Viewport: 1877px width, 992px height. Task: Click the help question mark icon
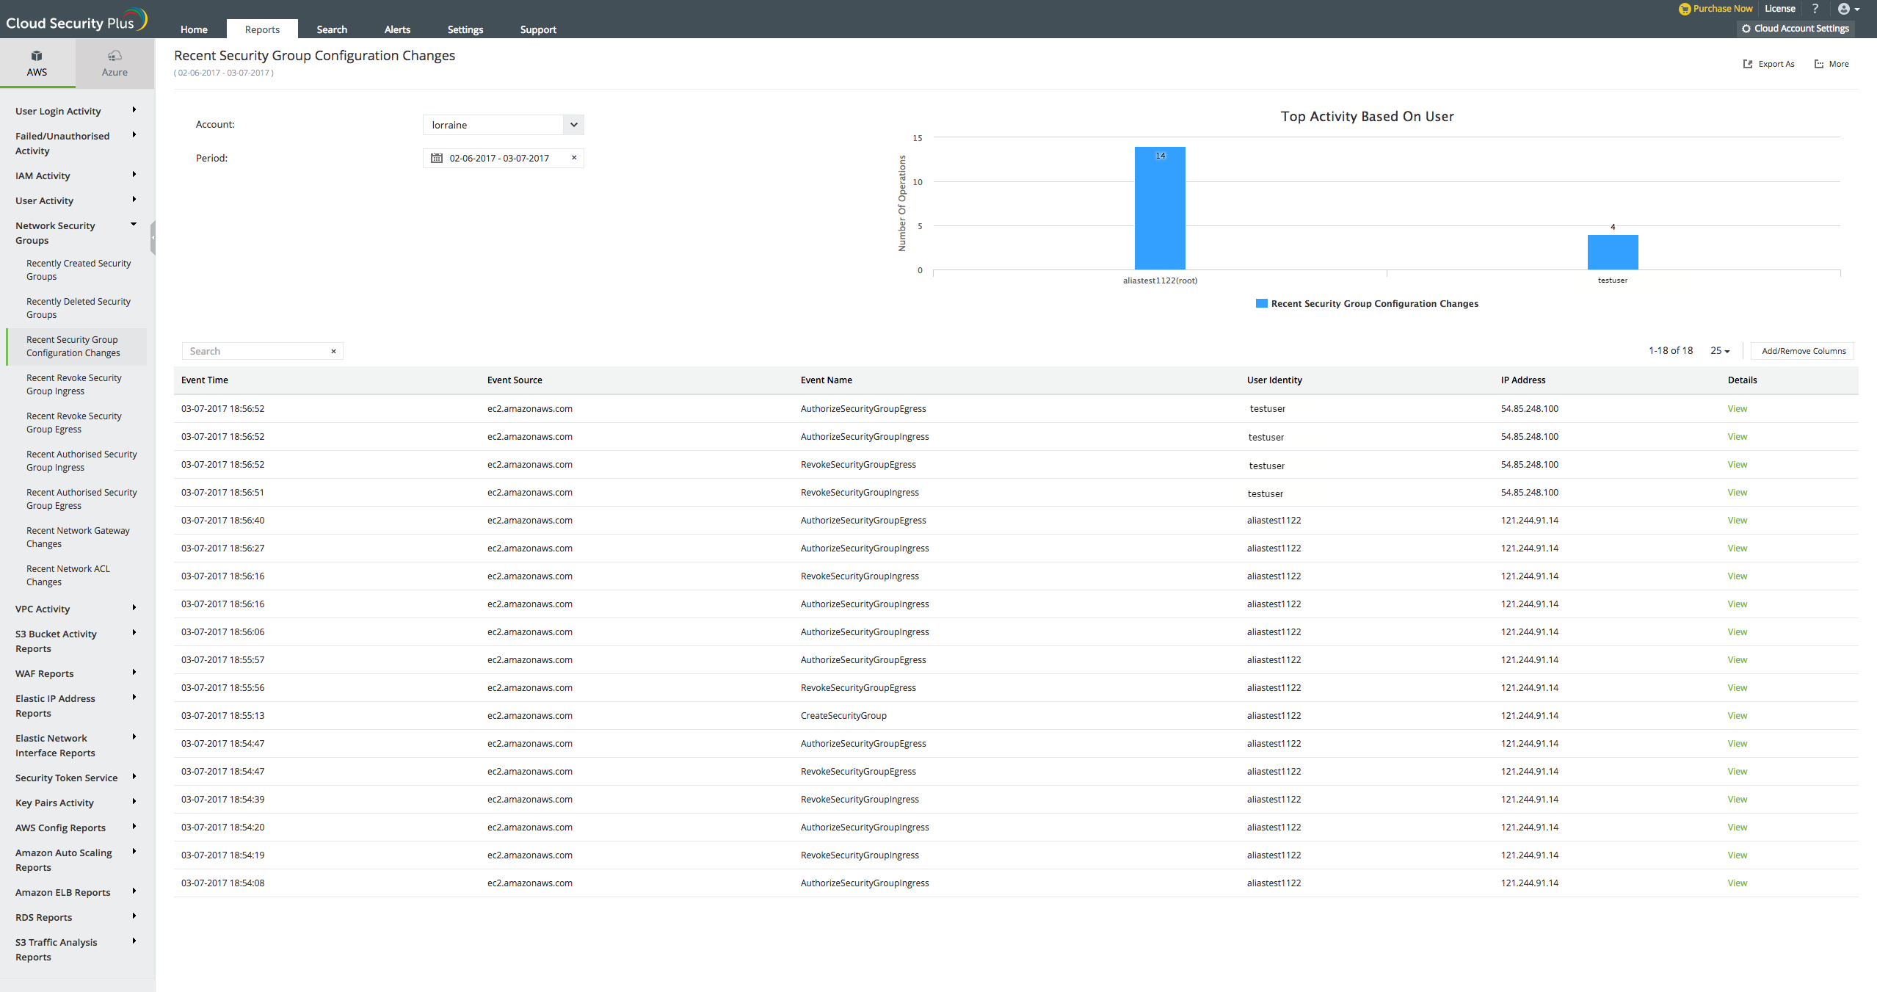(x=1815, y=9)
